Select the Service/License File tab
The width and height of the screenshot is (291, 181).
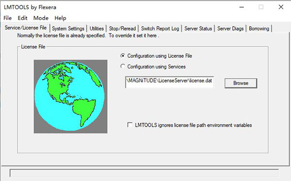coord(26,28)
